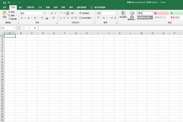183x122 pixels.
Task: Open borders dropdown arrow
Action: (38, 18)
